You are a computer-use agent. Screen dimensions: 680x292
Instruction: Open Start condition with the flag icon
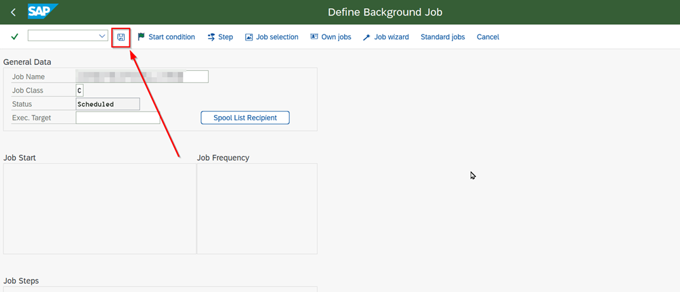coord(166,37)
